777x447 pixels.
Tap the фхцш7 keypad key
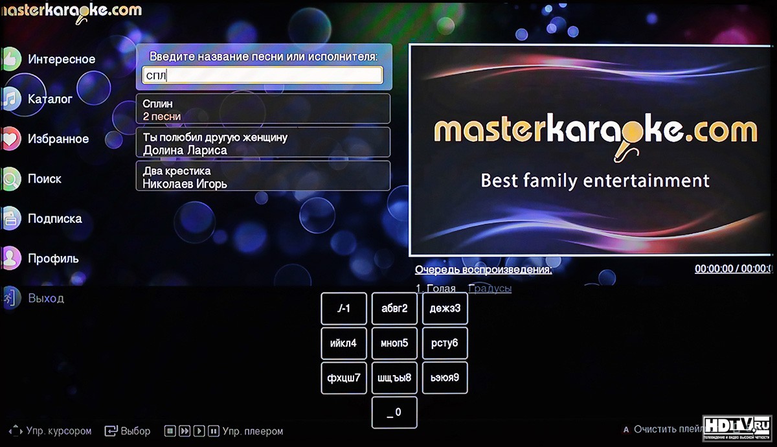[x=344, y=378]
